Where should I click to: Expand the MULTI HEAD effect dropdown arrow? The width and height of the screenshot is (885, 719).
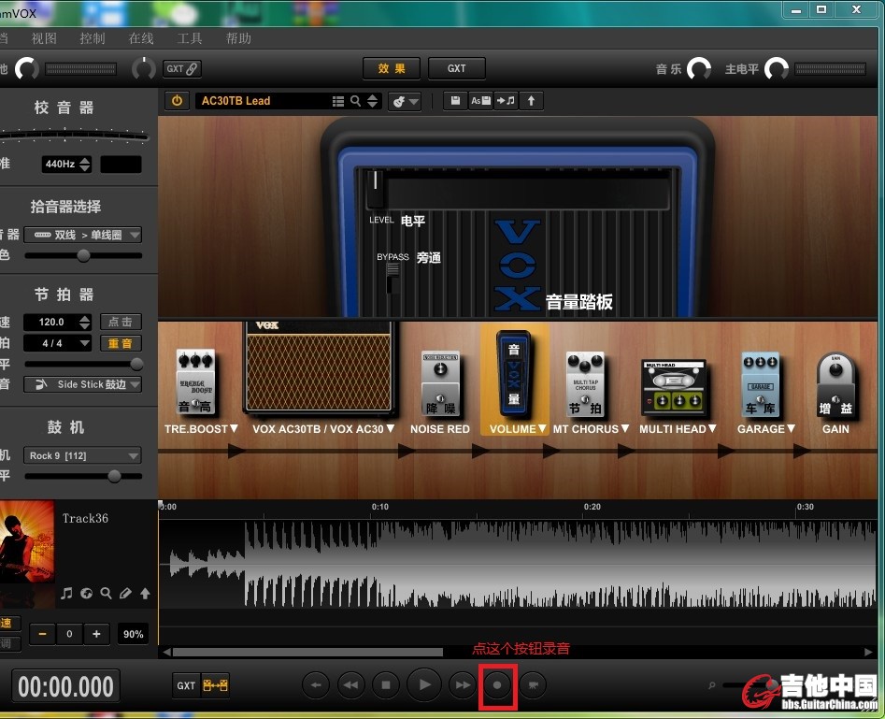(712, 429)
